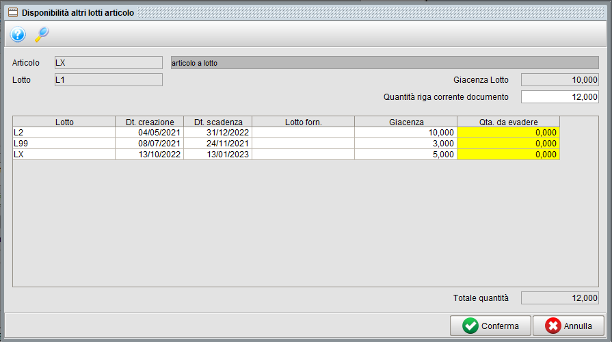Click the Giacenza column header
This screenshot has height=342, width=612.
405,122
